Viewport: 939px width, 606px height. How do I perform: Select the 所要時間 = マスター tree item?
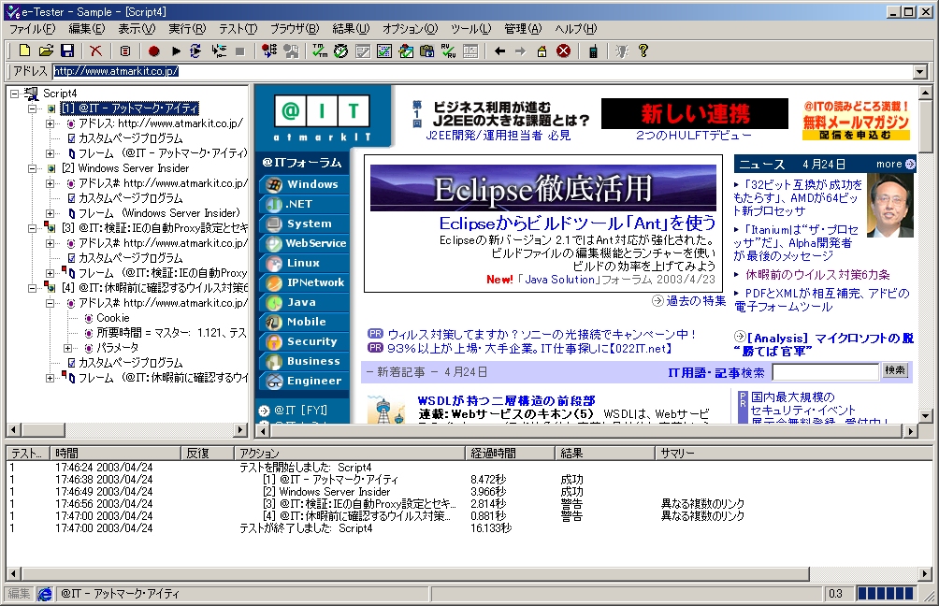[171, 333]
